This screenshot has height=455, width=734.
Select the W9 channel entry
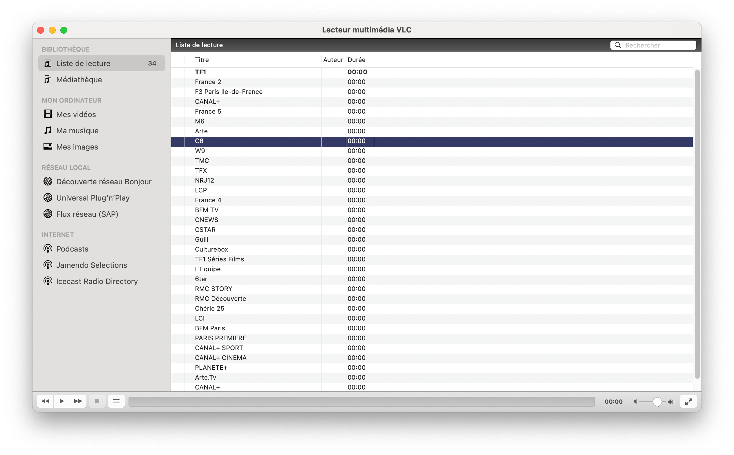(432, 151)
